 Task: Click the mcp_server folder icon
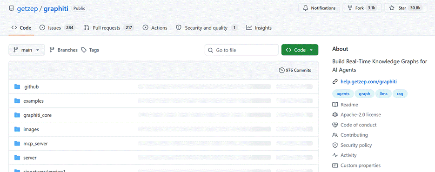tap(17, 144)
